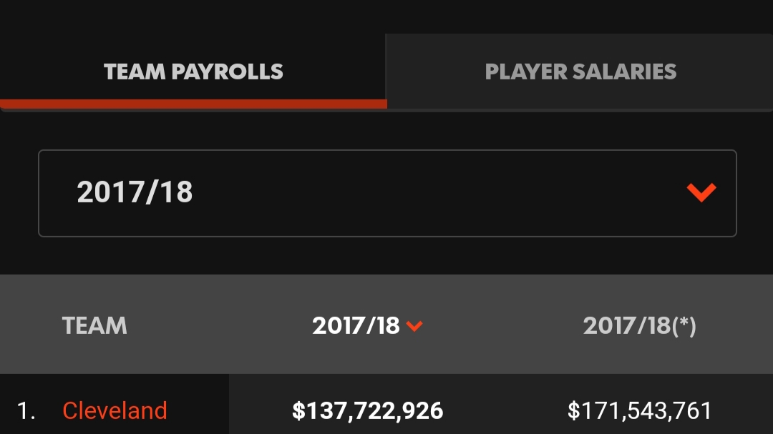Image resolution: width=773 pixels, height=434 pixels.
Task: Sort by the 2017/18(*) column header
Action: [x=639, y=325]
